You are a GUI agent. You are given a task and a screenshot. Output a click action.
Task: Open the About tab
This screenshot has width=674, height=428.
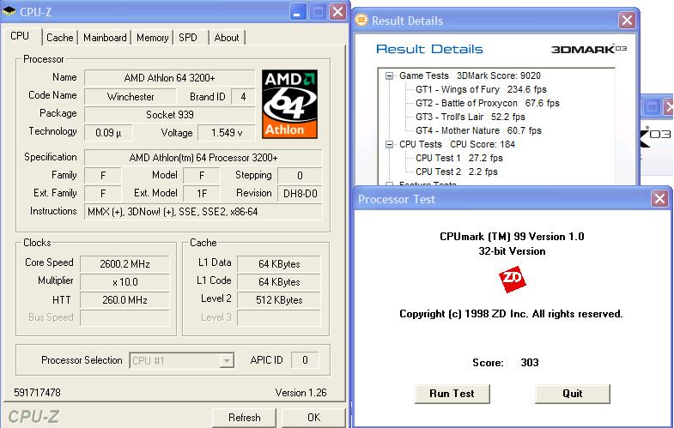coord(227,38)
